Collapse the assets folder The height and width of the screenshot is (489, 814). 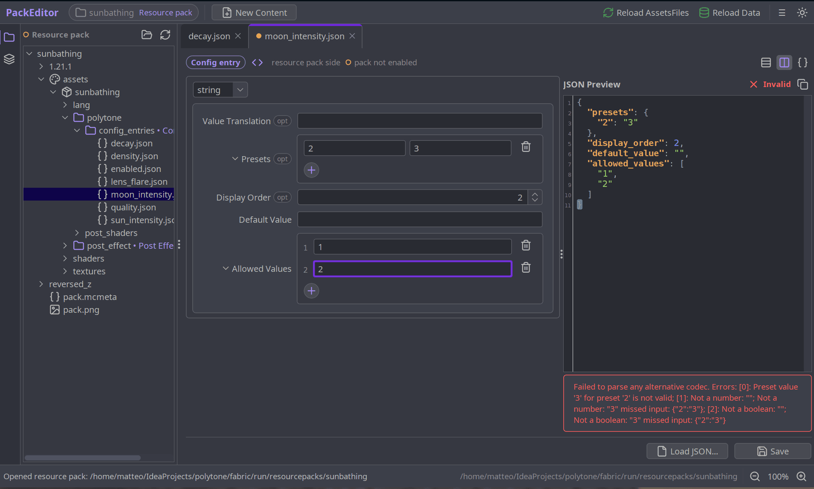point(41,79)
